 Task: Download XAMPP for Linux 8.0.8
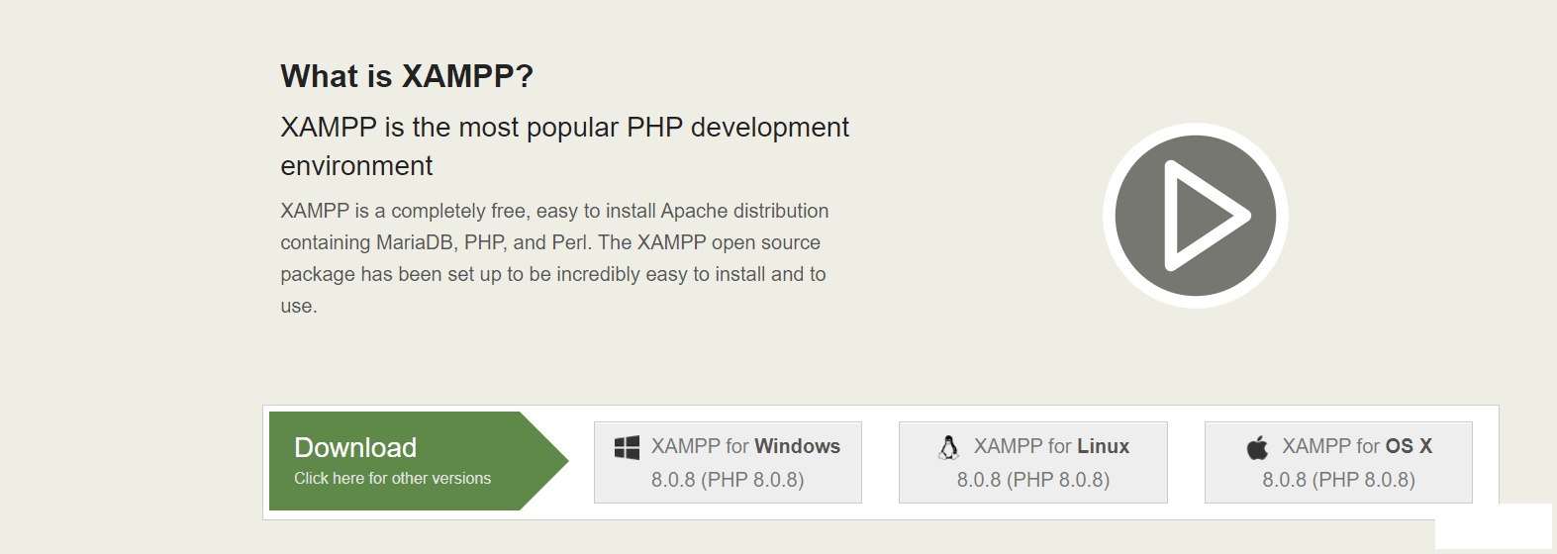click(1033, 462)
